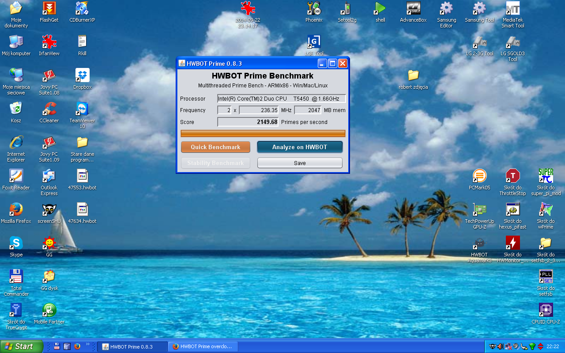Screen dimensions: 565x353
Task: Open HWBOT Aquamark3 shortcut
Action: pos(479,249)
